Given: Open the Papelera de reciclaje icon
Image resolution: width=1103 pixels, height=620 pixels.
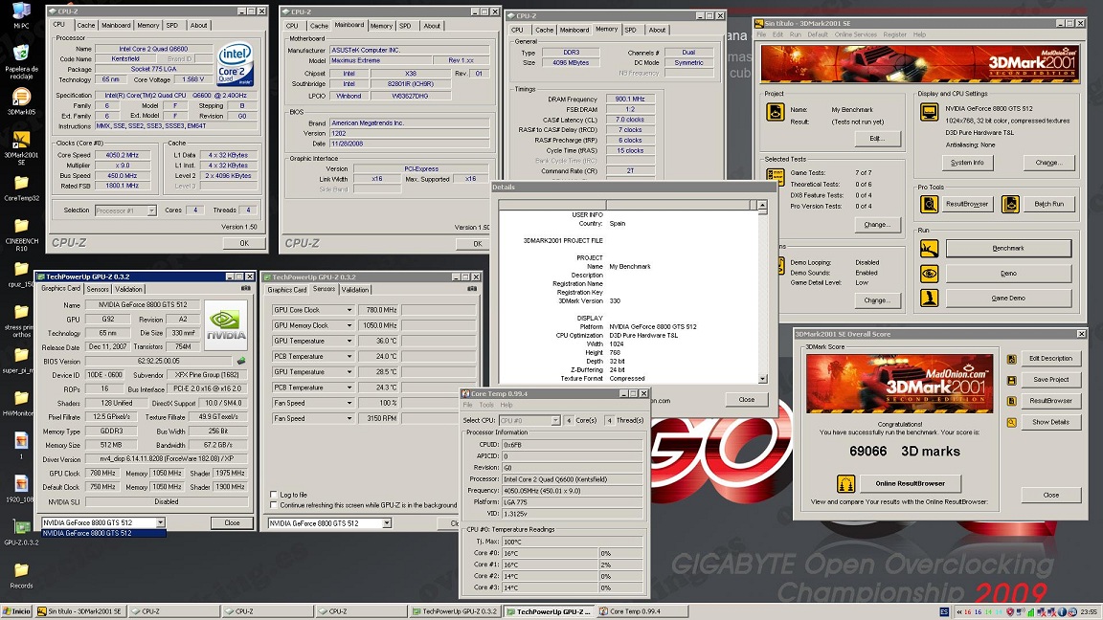Looking at the screenshot, I should (x=21, y=54).
